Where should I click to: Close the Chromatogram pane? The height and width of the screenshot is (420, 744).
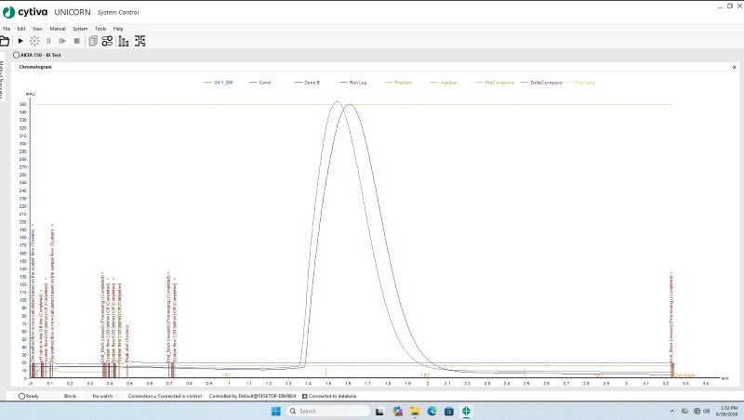(734, 67)
